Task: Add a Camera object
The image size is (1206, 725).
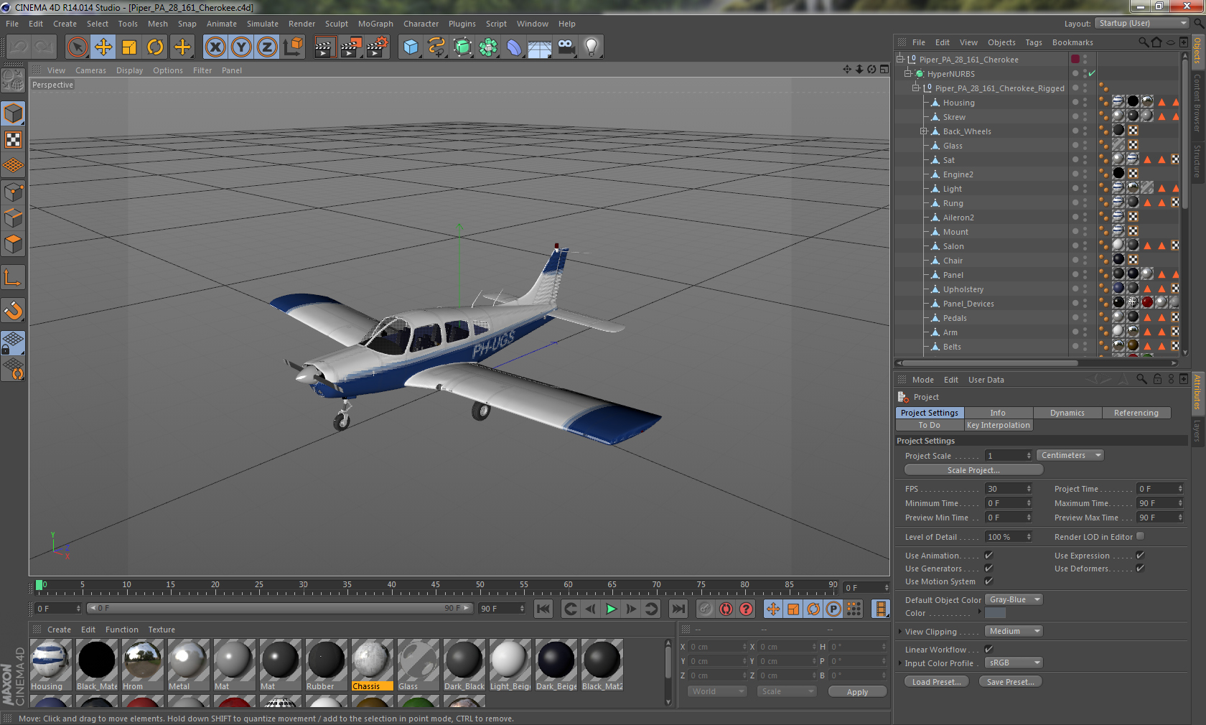Action: (566, 47)
